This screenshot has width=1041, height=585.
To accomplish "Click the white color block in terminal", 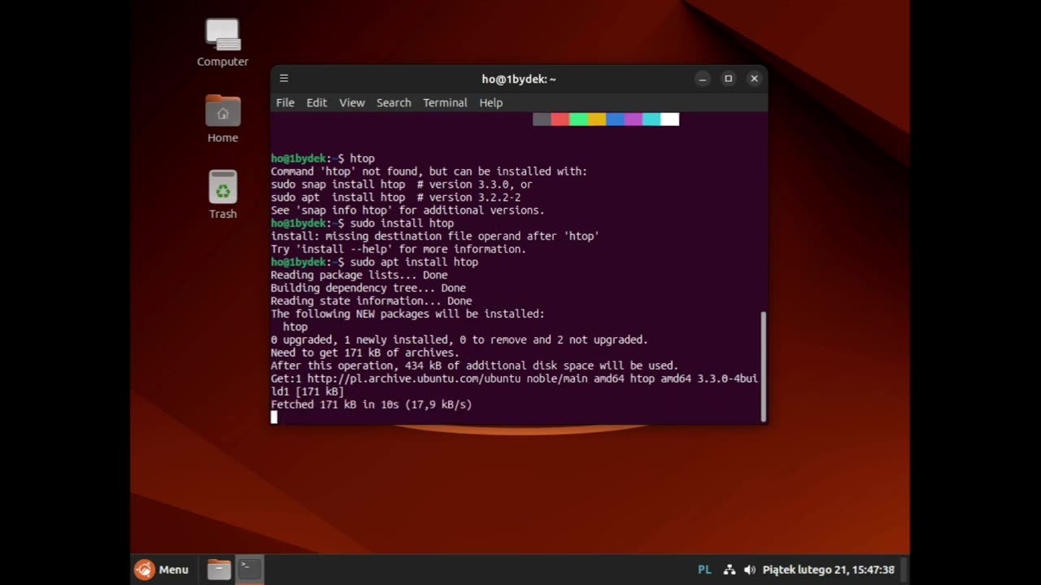I will click(x=670, y=119).
